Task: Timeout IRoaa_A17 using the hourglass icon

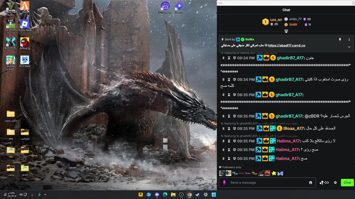Action: coord(229,129)
